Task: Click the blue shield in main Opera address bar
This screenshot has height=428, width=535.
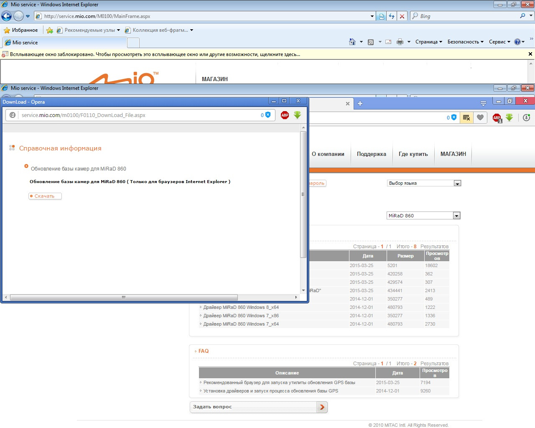Action: 454,117
